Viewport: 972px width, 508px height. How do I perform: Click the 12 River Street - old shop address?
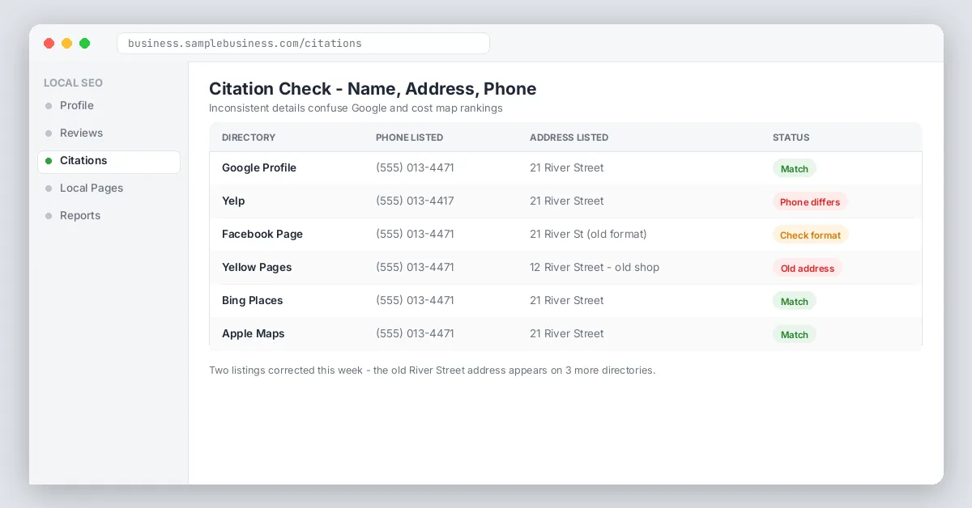tap(595, 268)
